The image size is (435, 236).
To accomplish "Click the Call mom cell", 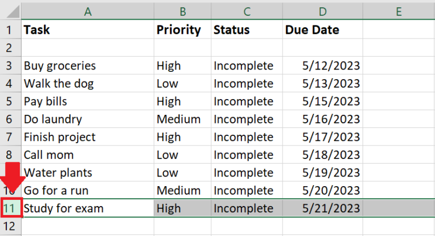I will coord(87,155).
